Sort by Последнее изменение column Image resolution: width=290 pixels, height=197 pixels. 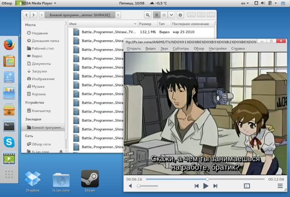[192, 24]
